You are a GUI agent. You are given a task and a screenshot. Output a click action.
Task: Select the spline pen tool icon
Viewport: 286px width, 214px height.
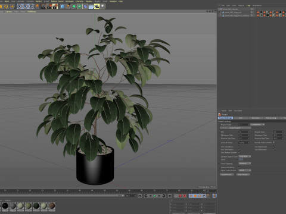pyautogui.click(x=68, y=7)
